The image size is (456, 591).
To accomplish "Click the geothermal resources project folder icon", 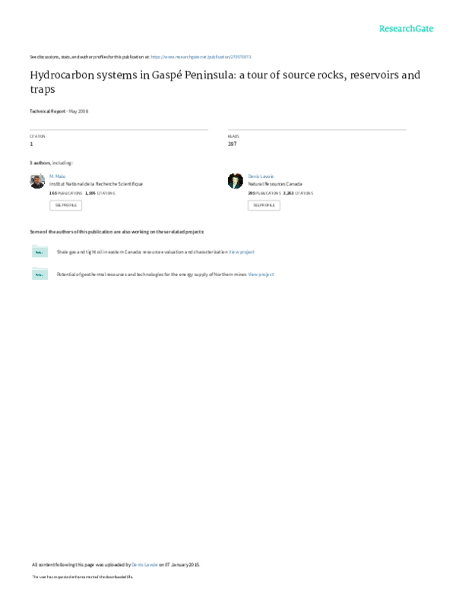I will [x=38, y=274].
